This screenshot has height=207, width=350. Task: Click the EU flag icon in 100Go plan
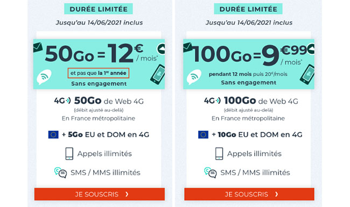pyautogui.click(x=203, y=134)
